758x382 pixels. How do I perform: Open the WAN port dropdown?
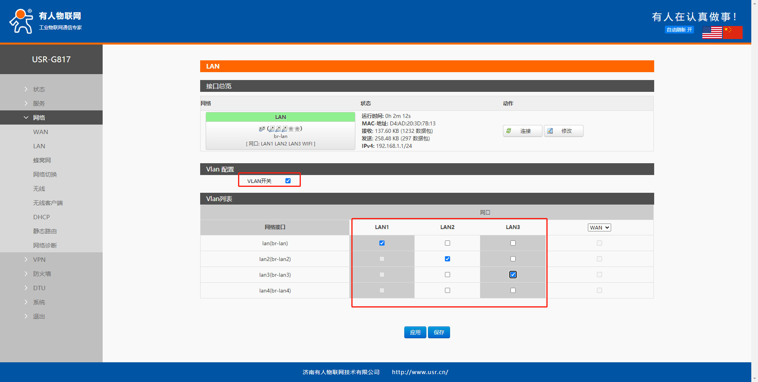pos(599,227)
